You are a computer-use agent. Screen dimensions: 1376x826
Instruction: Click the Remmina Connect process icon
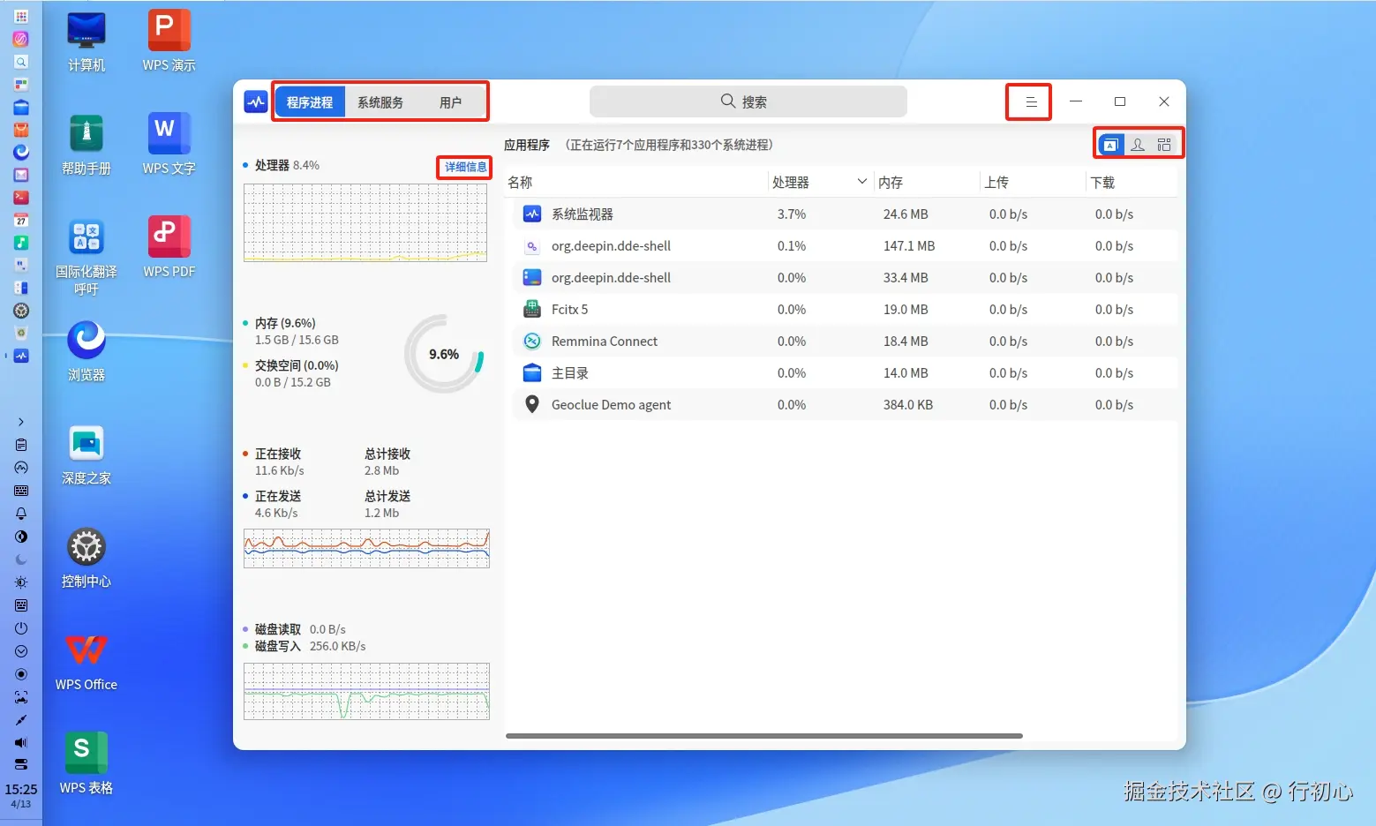pyautogui.click(x=532, y=341)
